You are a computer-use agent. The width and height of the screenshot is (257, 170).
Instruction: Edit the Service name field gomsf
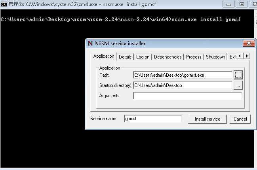click(x=153, y=119)
